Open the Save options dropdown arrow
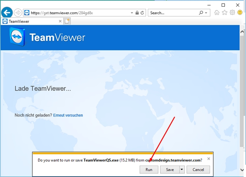This screenshot has width=246, height=177. (x=182, y=169)
